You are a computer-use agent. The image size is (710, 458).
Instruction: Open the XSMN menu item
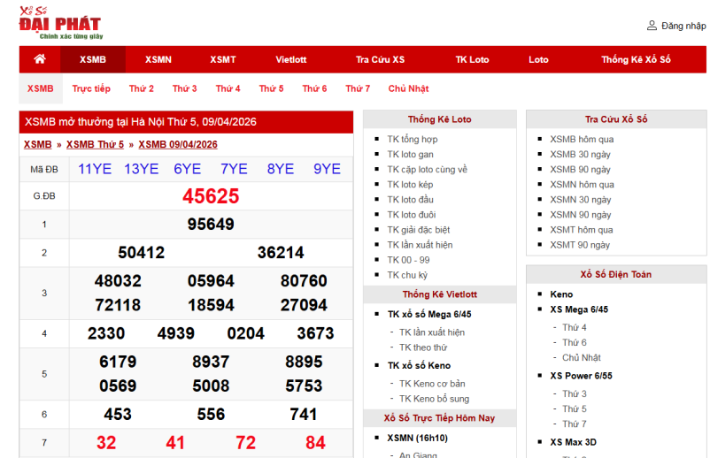pyautogui.click(x=158, y=59)
